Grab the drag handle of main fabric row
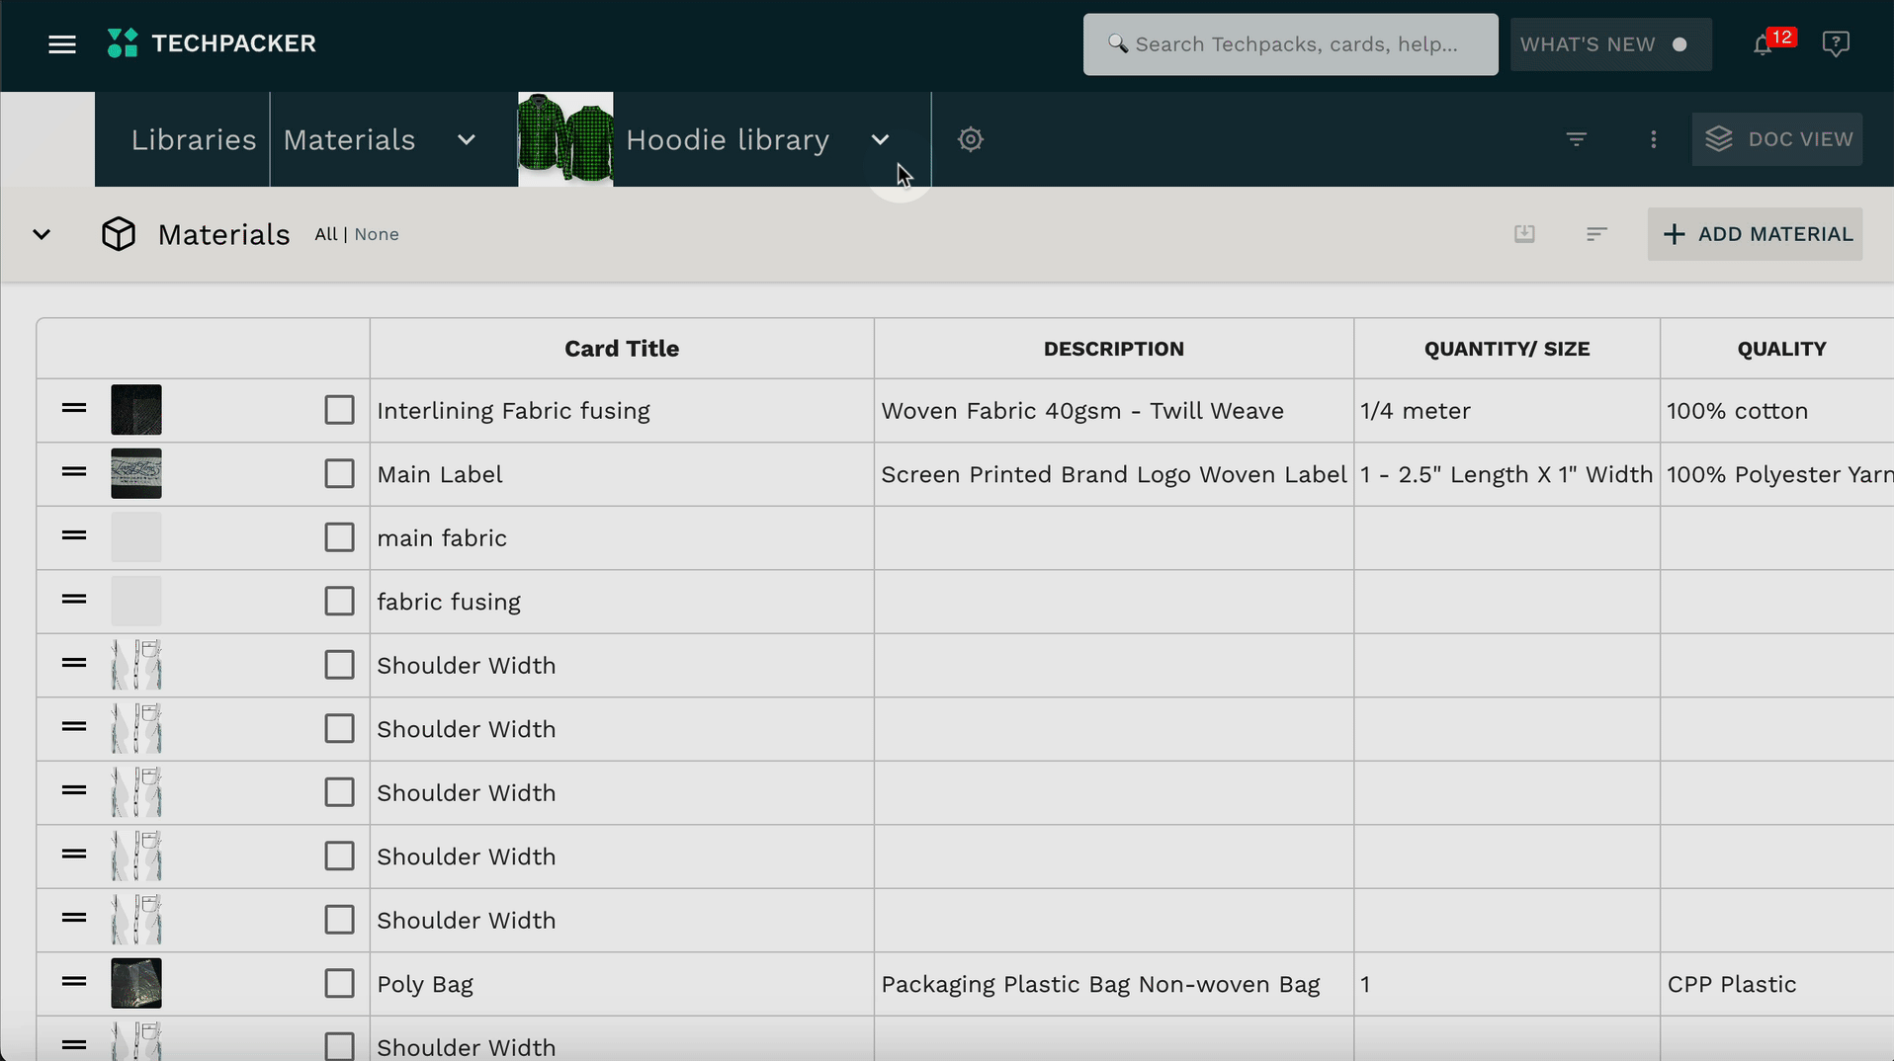Screen dimensions: 1894x1061 coord(74,535)
